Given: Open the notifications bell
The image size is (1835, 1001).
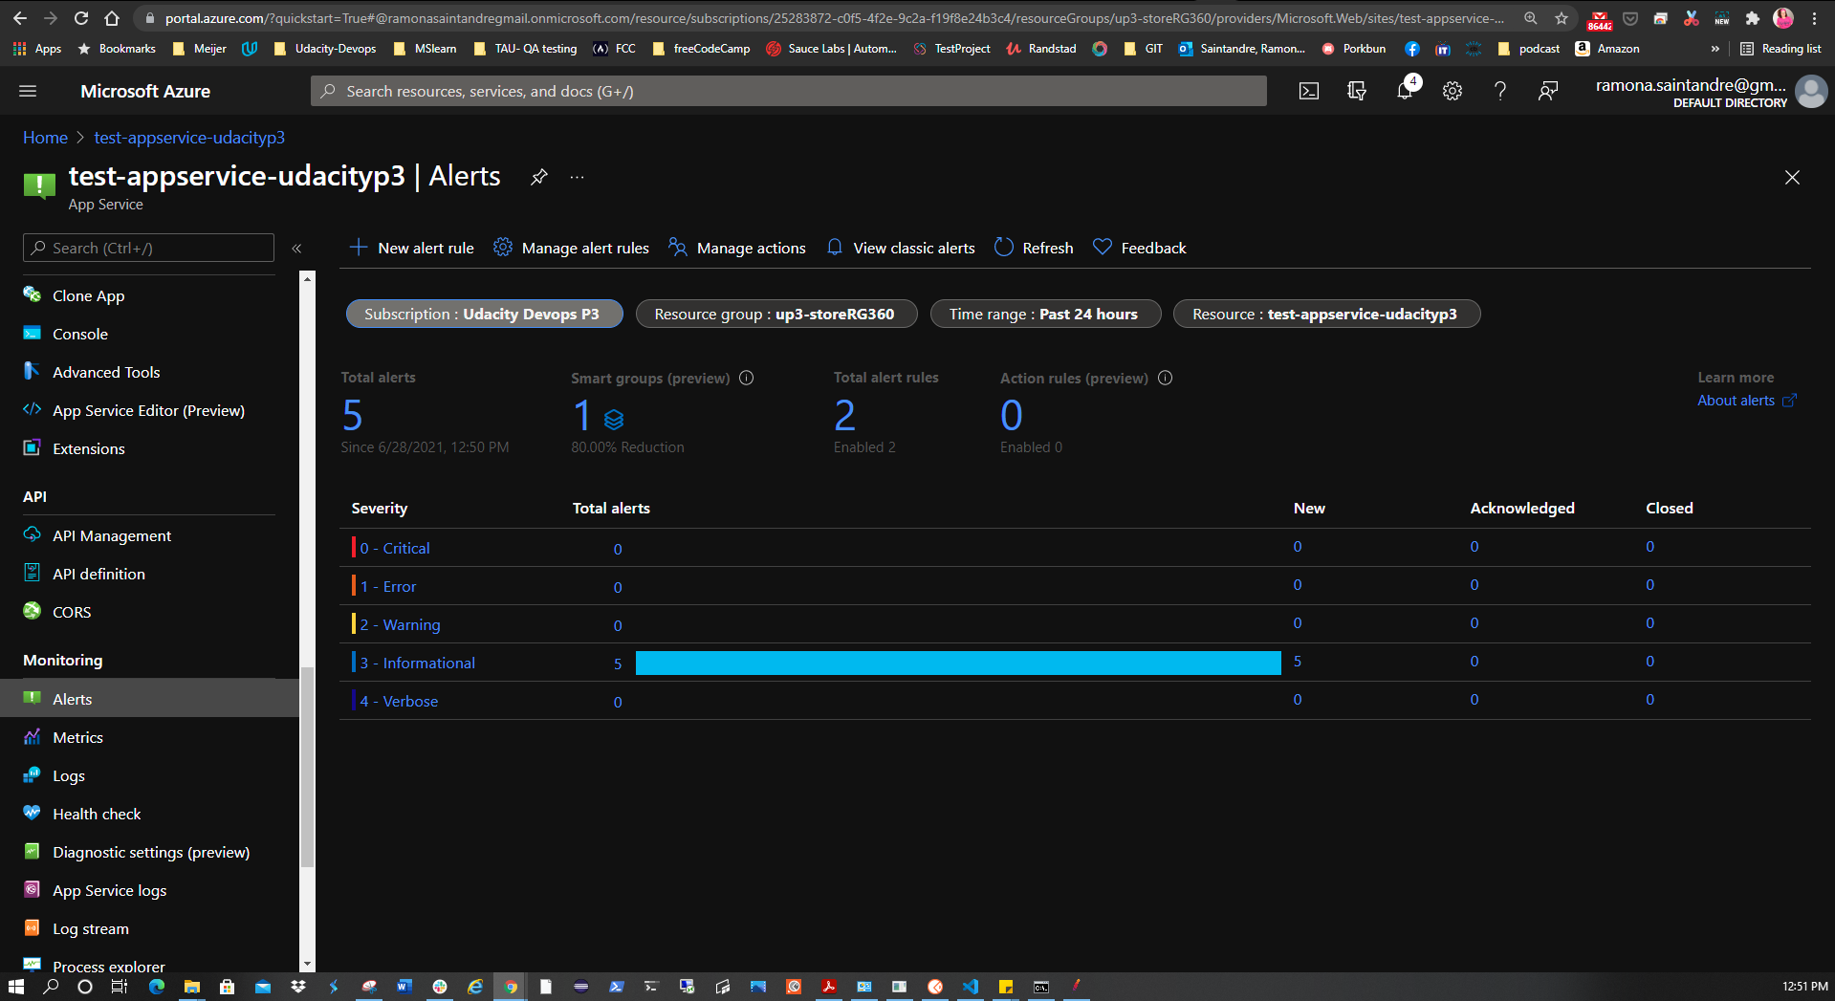Looking at the screenshot, I should [1404, 91].
